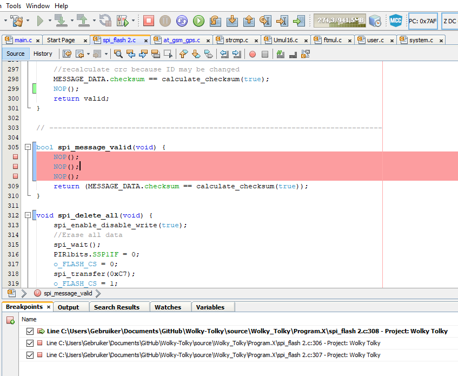The width and height of the screenshot is (458, 376).
Task: Toggle the breakpoint checkbox for line 307
Action: pos(30,355)
